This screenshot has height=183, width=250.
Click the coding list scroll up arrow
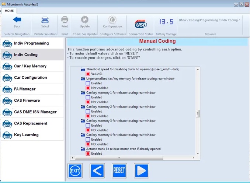coord(198,69)
